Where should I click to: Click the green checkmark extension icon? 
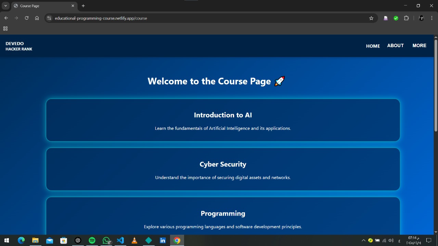(396, 18)
